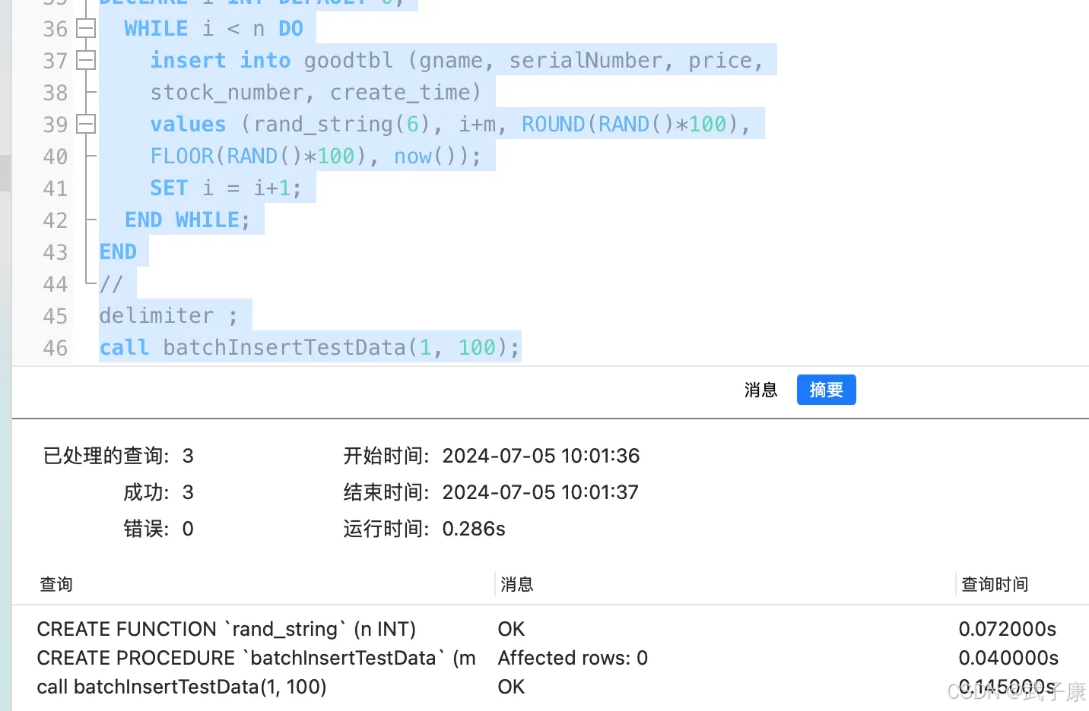The width and height of the screenshot is (1089, 711).
Task: Click the 查询时间 column header
Action: [x=995, y=584]
